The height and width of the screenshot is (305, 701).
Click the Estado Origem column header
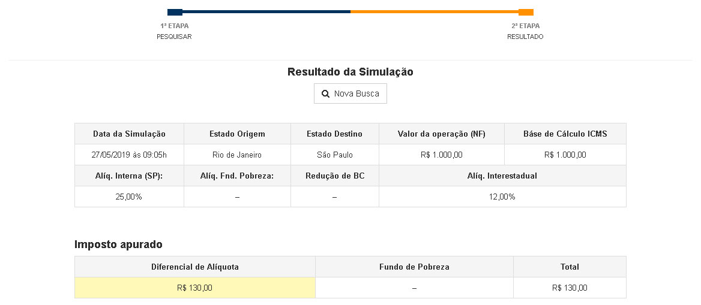coord(237,134)
